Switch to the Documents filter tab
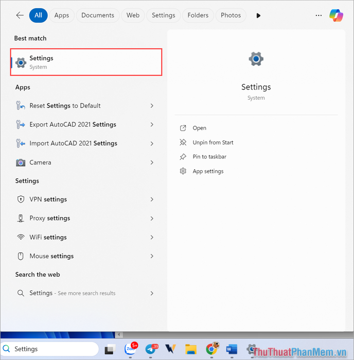Screen dimensions: 354x360 tap(99, 15)
